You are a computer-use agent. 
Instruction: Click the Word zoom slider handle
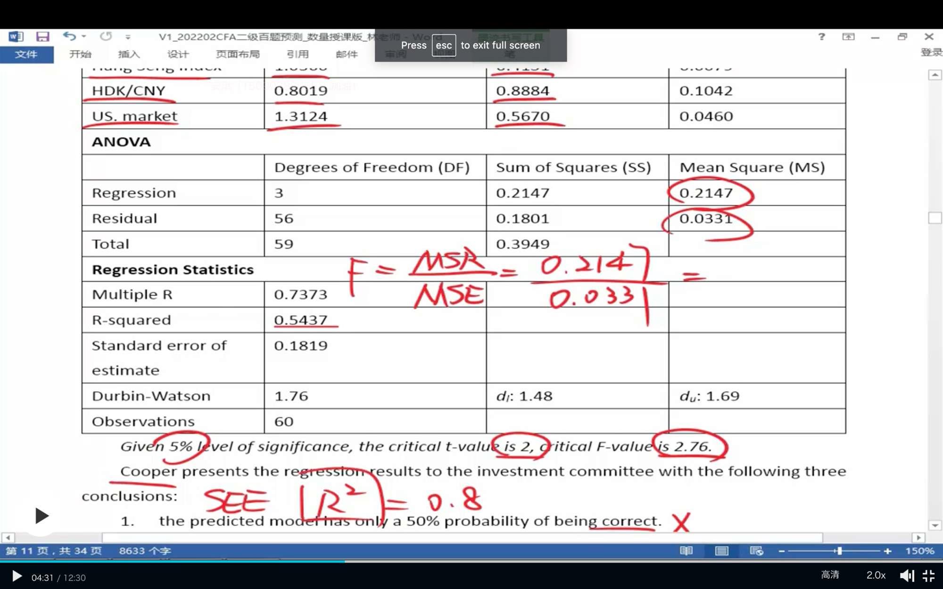coord(839,551)
